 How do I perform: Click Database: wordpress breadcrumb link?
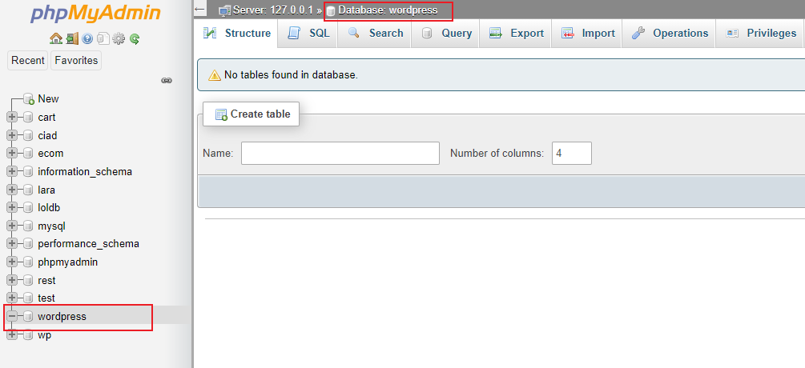[x=388, y=10]
